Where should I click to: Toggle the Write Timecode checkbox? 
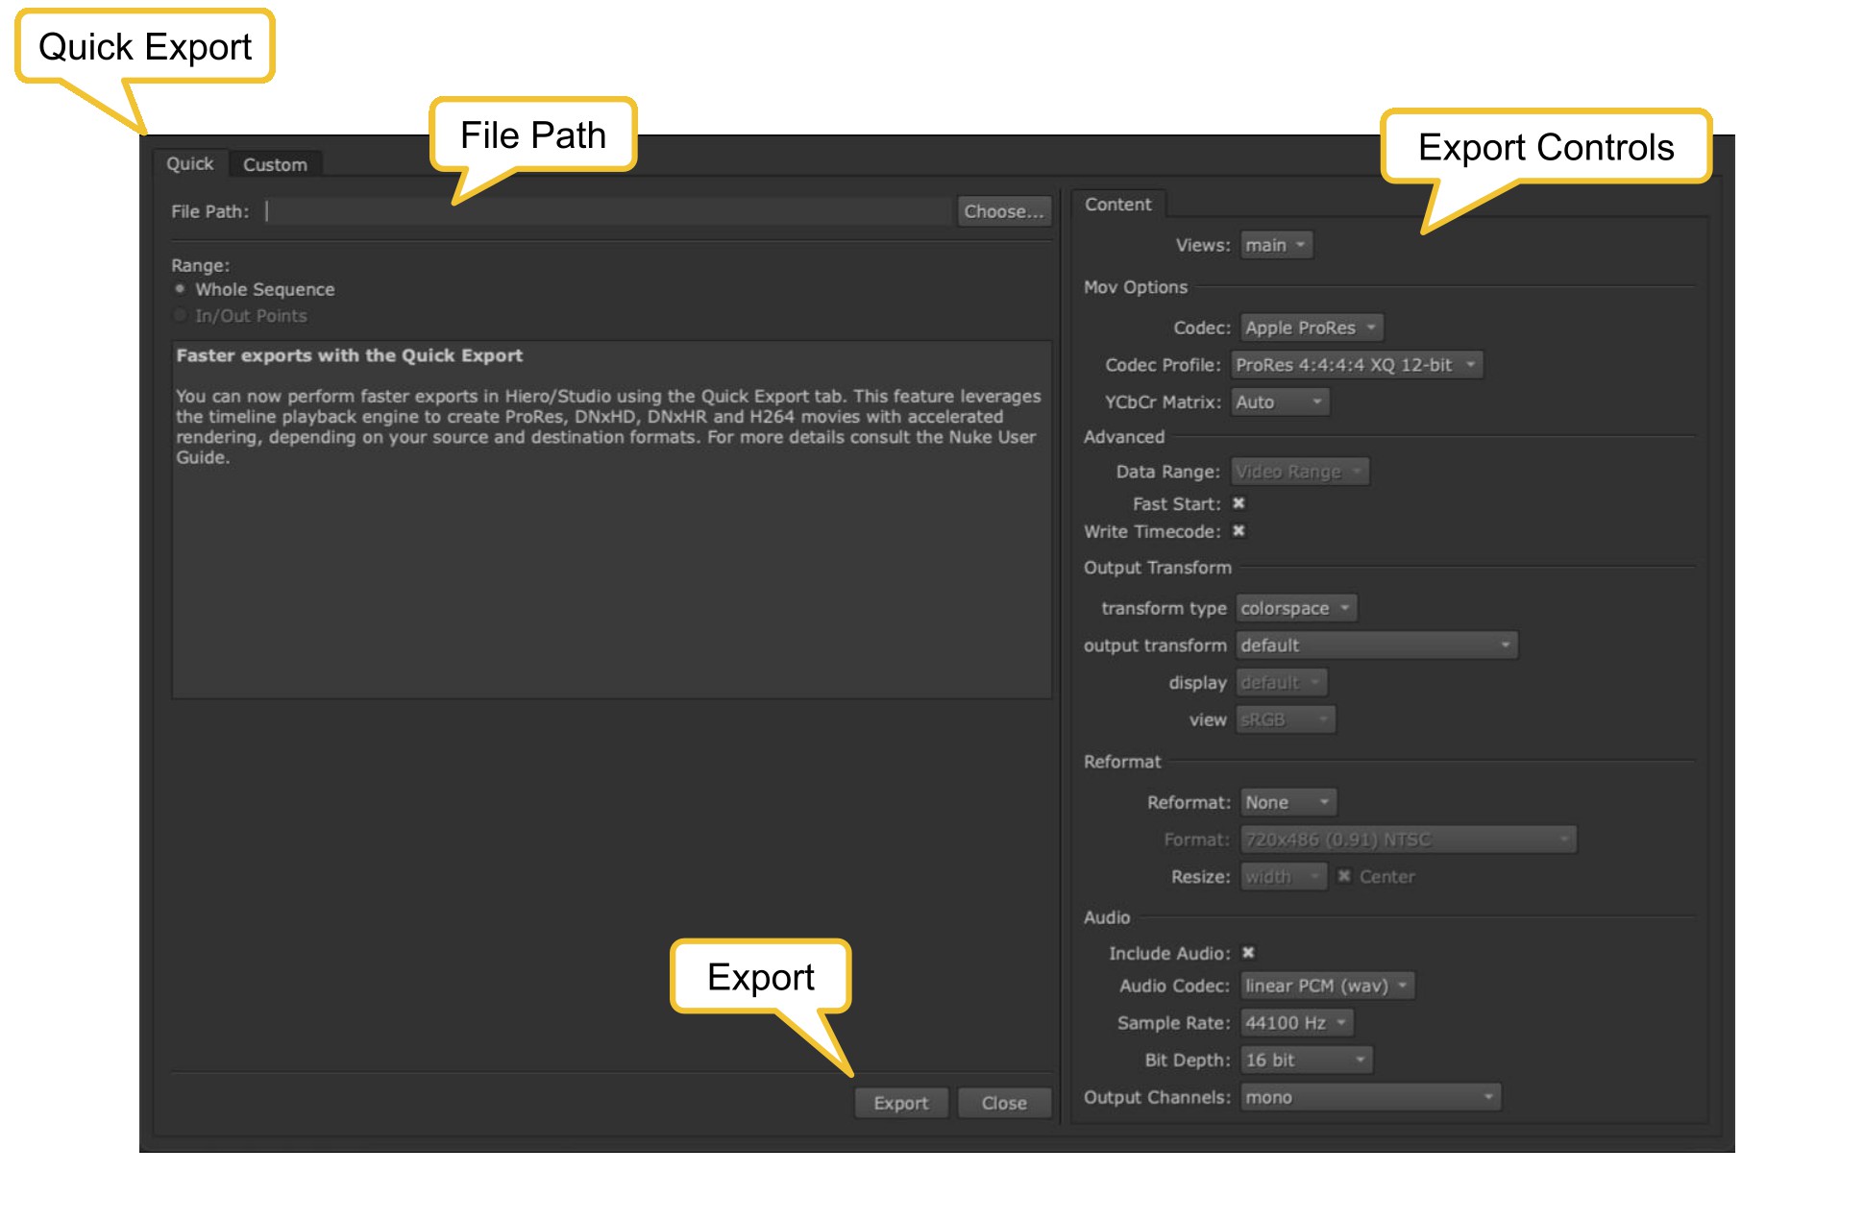coord(1239,531)
